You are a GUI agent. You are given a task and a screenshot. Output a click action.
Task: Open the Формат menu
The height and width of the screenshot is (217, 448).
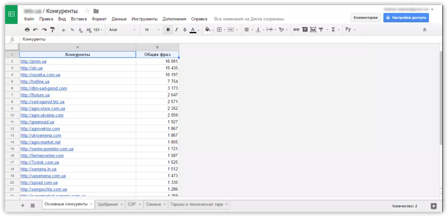pyautogui.click(x=99, y=19)
